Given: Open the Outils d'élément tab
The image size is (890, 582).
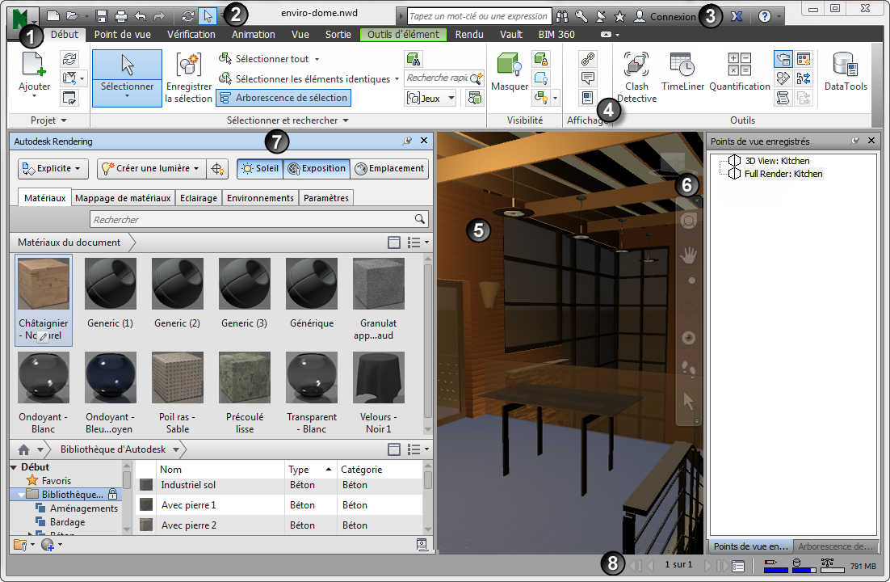Looking at the screenshot, I should [x=403, y=35].
